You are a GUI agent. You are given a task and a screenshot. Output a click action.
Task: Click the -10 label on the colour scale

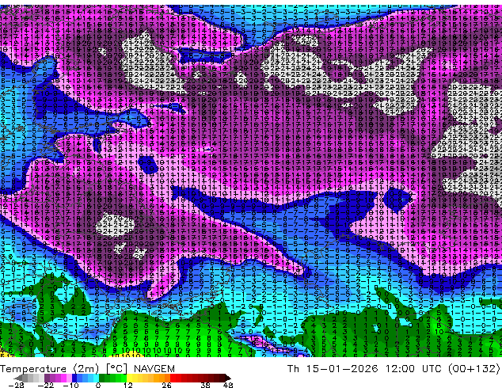(x=70, y=385)
